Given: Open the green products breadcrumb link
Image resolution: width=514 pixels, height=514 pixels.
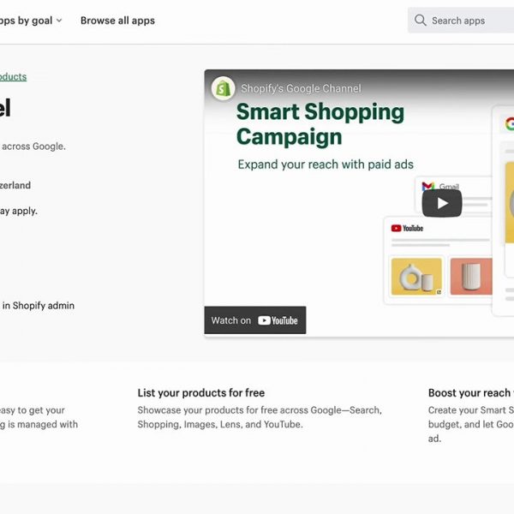Looking at the screenshot, I should (x=13, y=77).
